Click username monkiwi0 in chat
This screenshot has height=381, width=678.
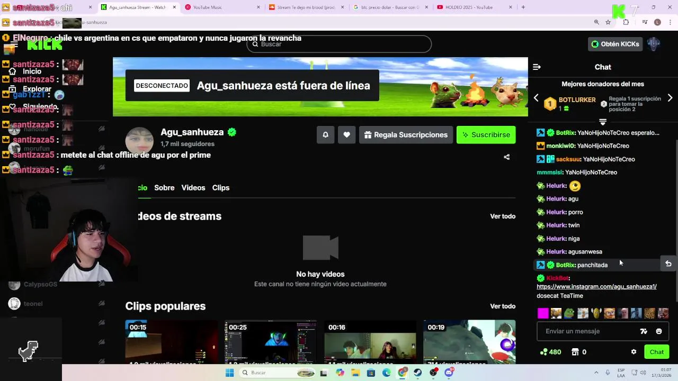(561, 146)
